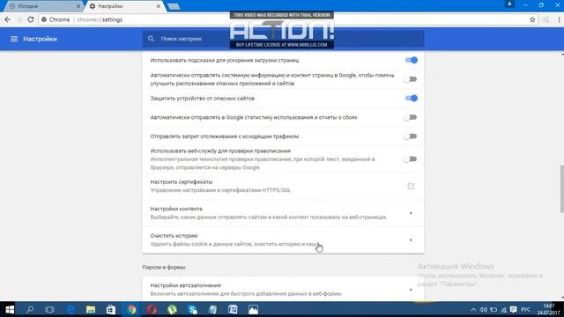
Task: Open Windows taskbar search
Action: point(30,309)
